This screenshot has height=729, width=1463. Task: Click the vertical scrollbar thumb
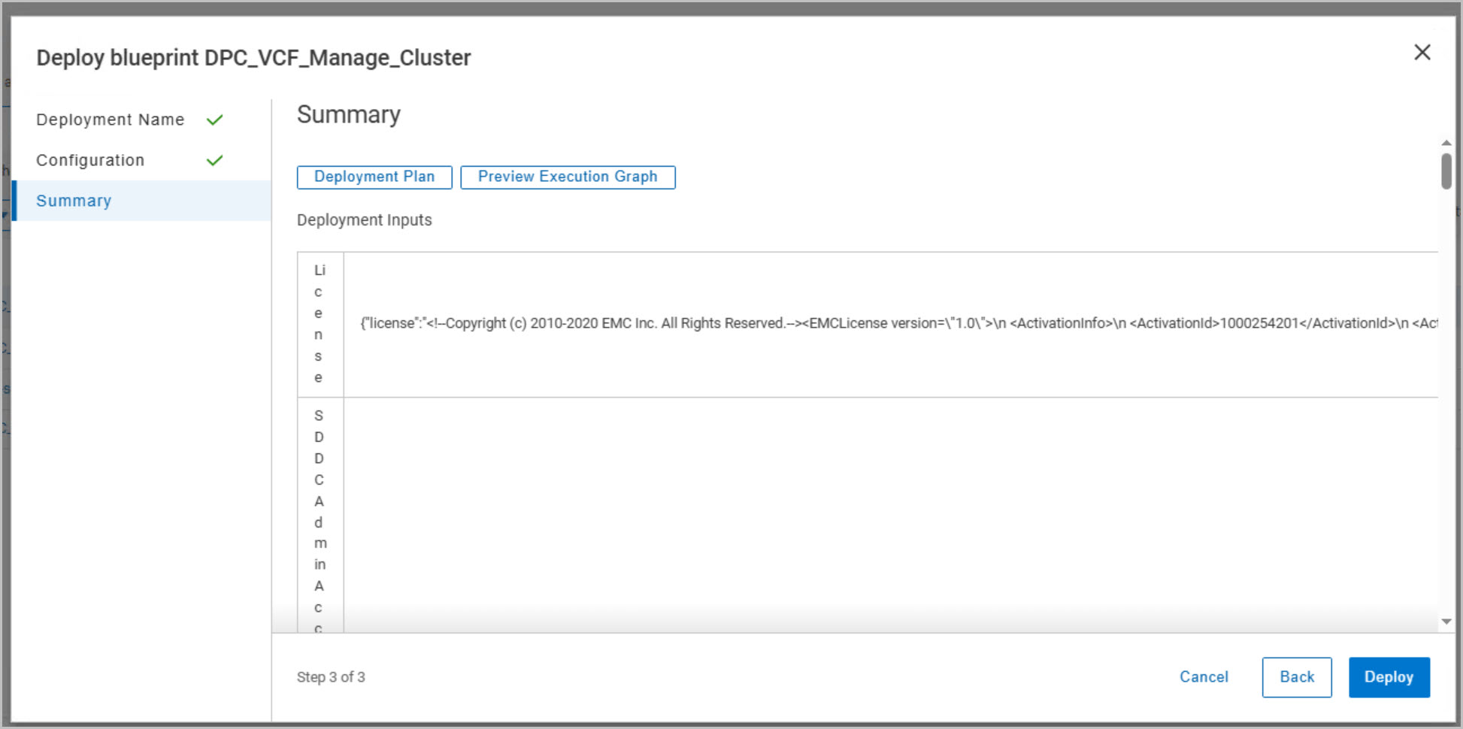(x=1446, y=171)
